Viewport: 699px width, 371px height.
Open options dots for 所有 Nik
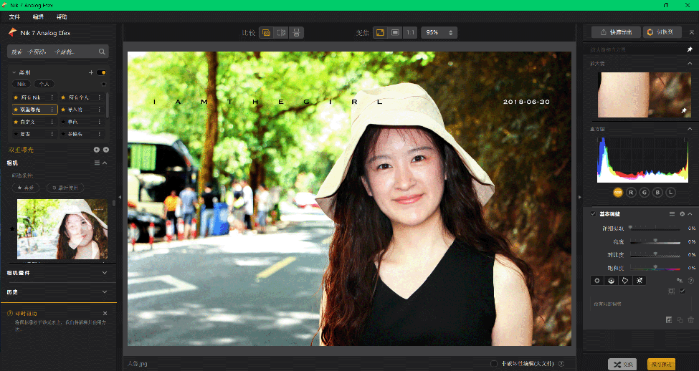pyautogui.click(x=52, y=97)
